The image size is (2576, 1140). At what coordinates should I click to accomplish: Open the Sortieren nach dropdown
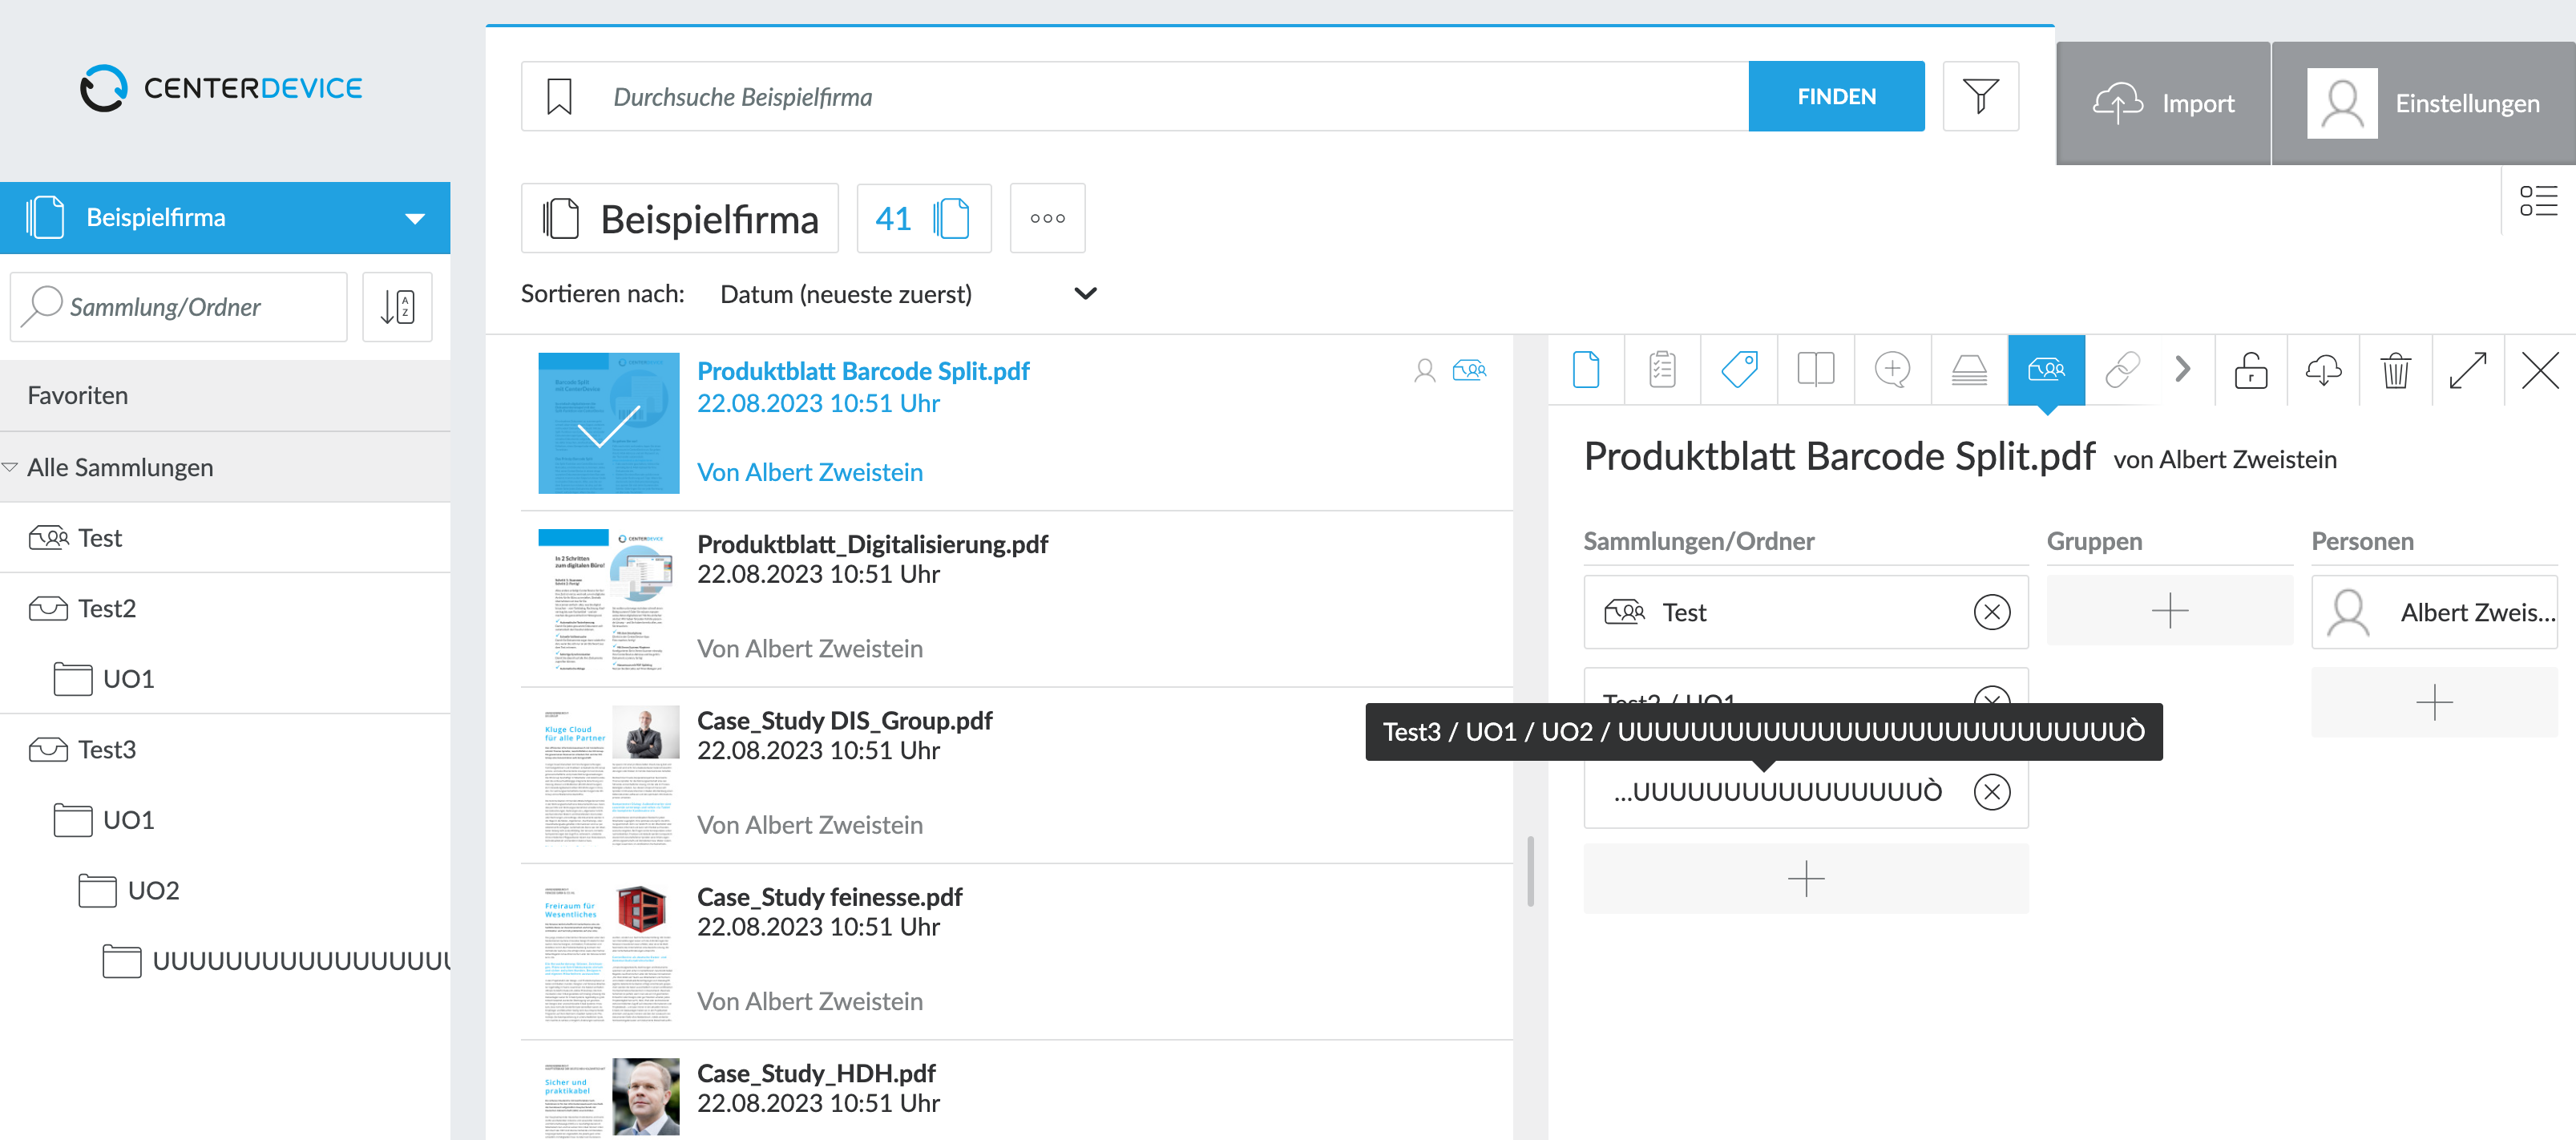click(909, 294)
